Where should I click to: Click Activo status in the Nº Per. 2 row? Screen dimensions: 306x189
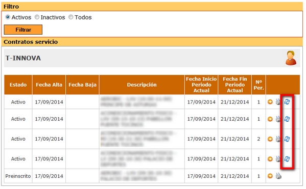coord(18,139)
